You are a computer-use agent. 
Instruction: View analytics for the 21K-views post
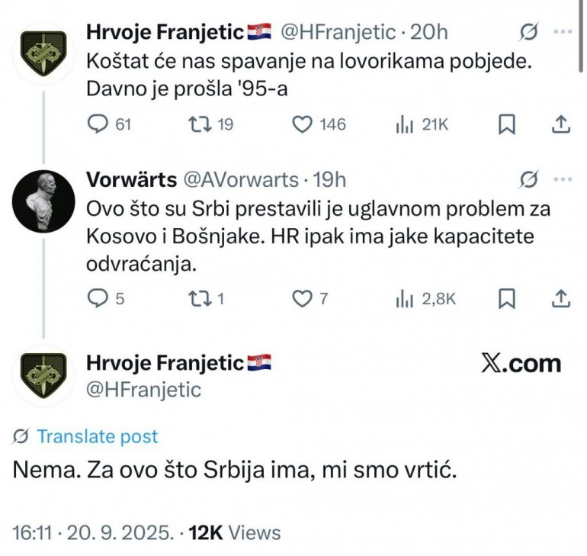coord(404,125)
